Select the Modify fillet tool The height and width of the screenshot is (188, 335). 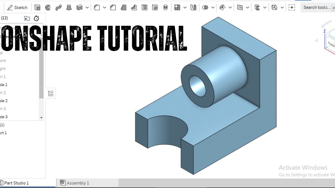(x=222, y=8)
